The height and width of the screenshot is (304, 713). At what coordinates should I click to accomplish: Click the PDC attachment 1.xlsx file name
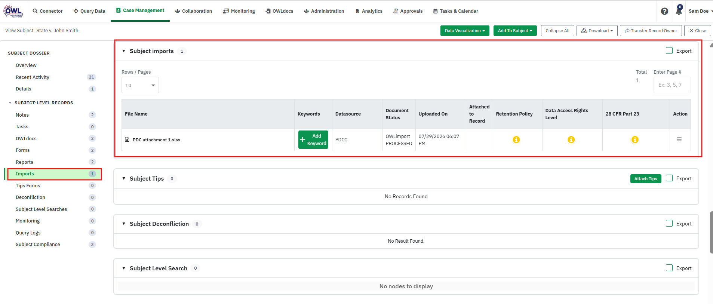(x=156, y=140)
